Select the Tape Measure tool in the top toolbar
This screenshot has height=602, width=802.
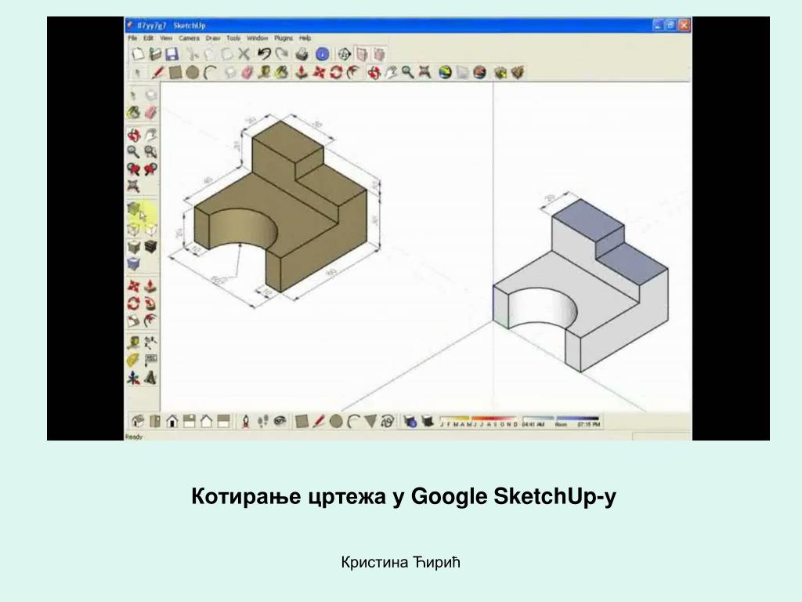pyautogui.click(x=265, y=73)
